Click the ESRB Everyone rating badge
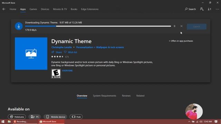This screenshot has width=221, height=124. tap(56, 74)
